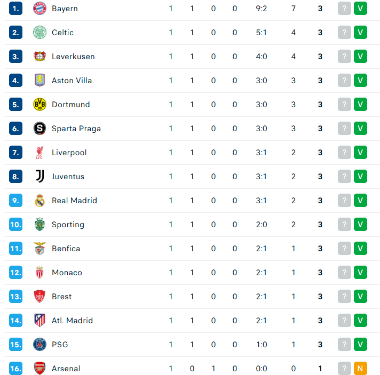
Task: Click the Real Madrid crest
Action: click(x=39, y=201)
